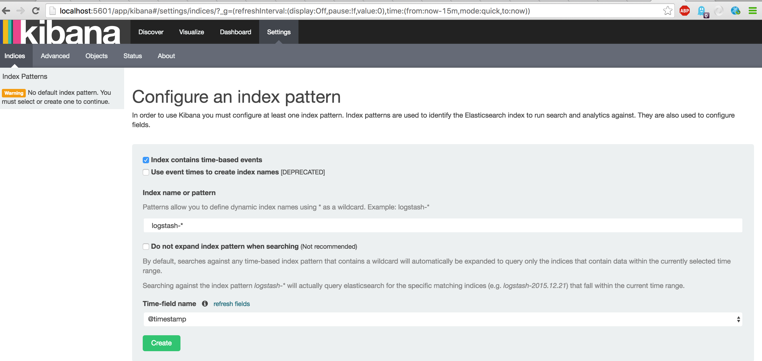
Task: Click the Time-field name info icon
Action: tap(205, 304)
